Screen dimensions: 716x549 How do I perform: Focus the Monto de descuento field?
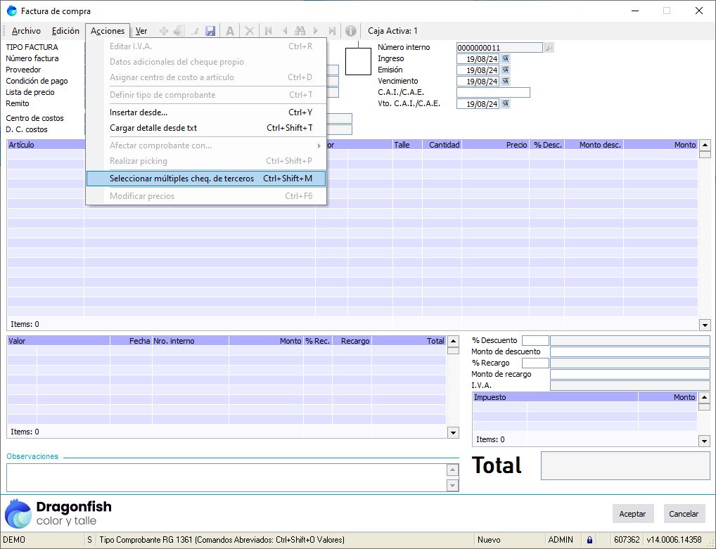point(629,352)
